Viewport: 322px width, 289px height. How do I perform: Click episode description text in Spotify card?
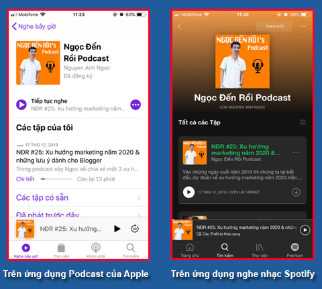[242, 175]
